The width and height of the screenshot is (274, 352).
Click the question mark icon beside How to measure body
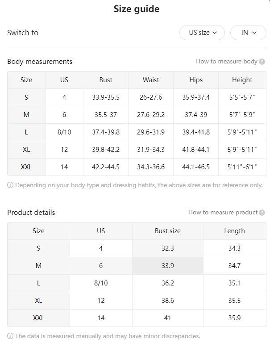tap(262, 62)
